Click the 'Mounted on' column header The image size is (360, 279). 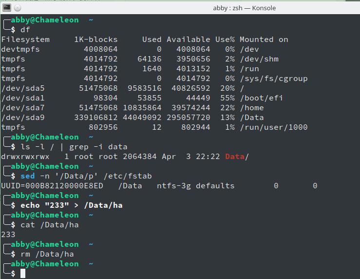[264, 40]
